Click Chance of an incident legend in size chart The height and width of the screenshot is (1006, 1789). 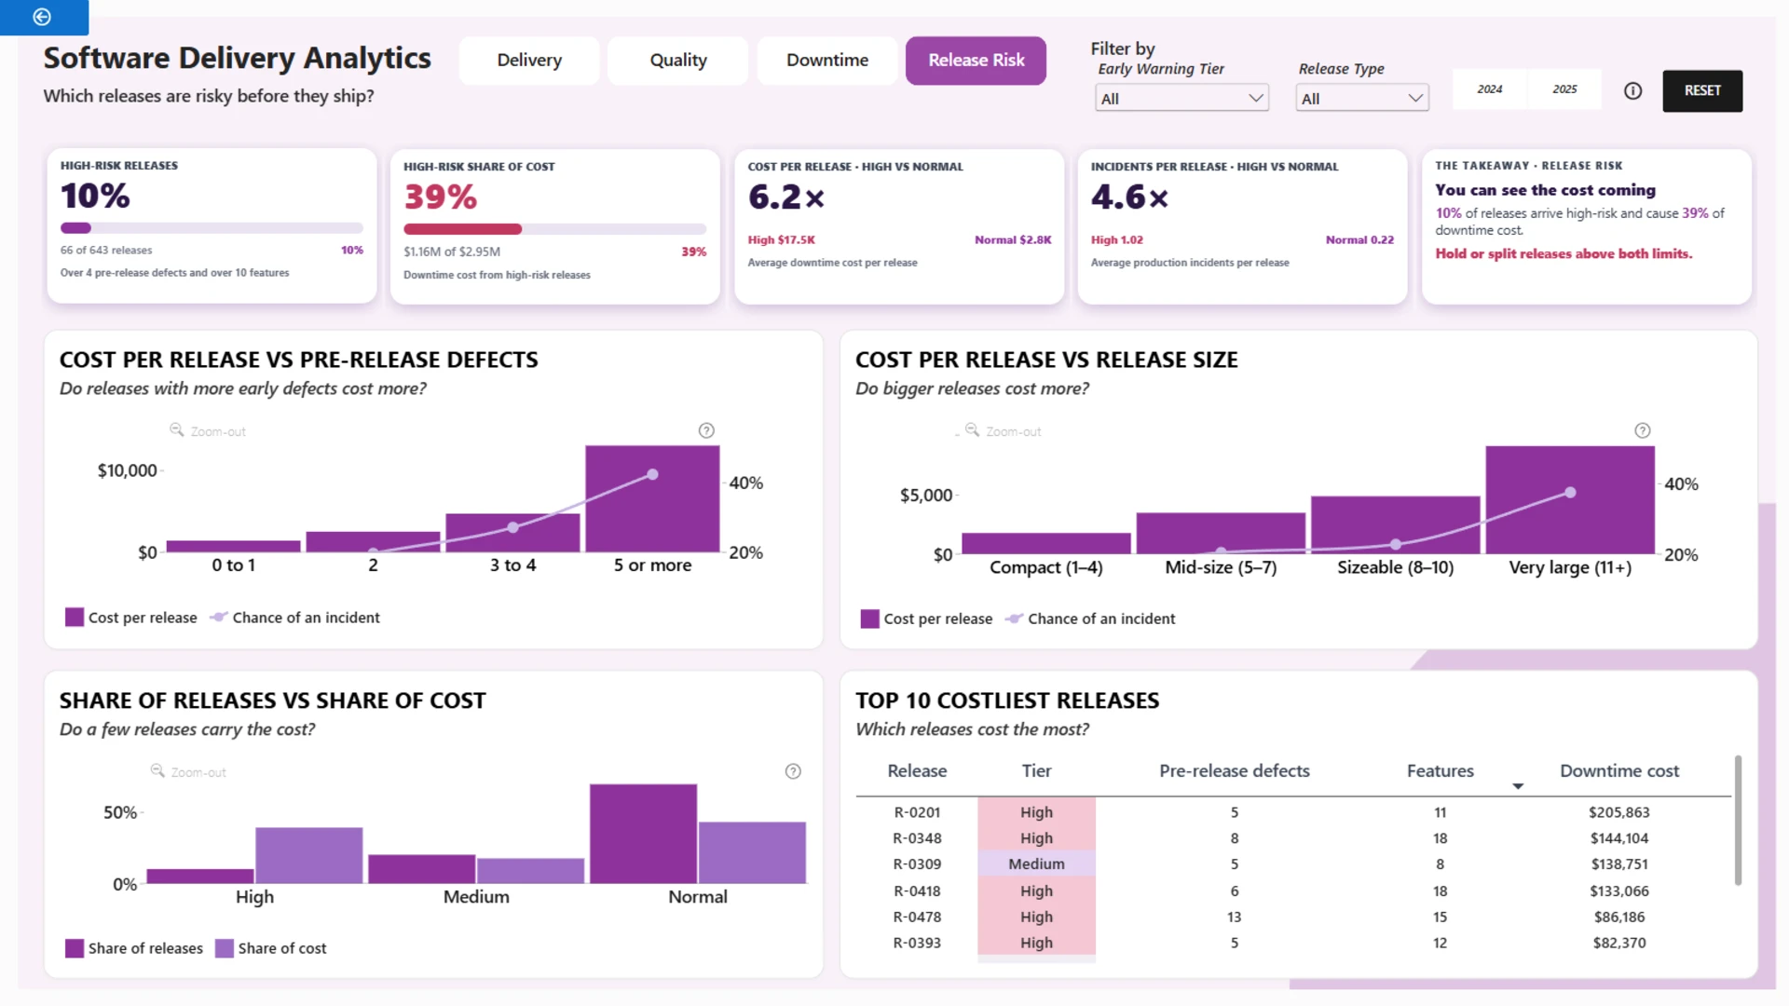(x=1090, y=619)
